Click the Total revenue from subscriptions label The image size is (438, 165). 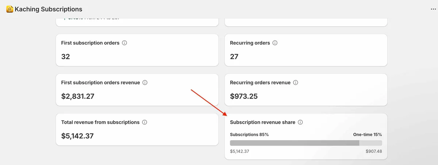pos(100,122)
